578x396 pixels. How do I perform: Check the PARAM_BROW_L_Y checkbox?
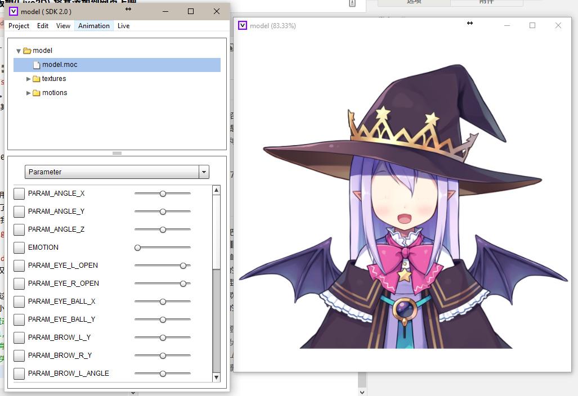pyautogui.click(x=19, y=338)
